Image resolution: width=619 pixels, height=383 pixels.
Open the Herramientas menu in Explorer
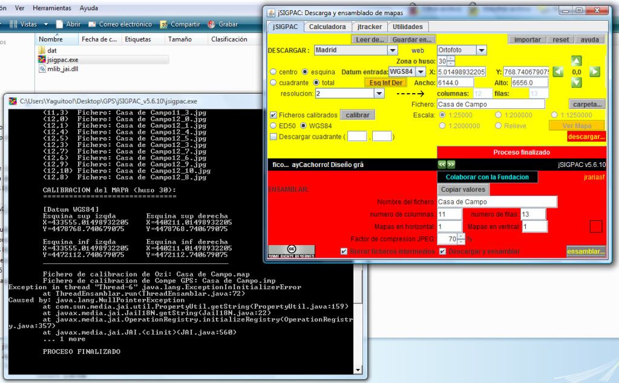click(51, 8)
